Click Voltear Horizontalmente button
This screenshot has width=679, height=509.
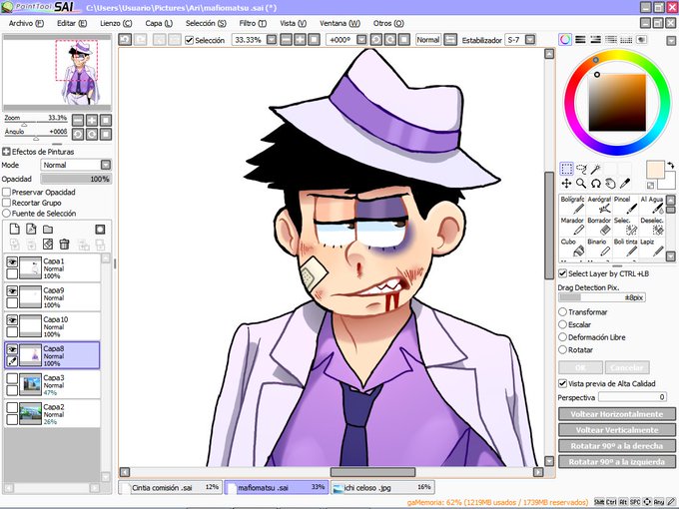click(617, 414)
